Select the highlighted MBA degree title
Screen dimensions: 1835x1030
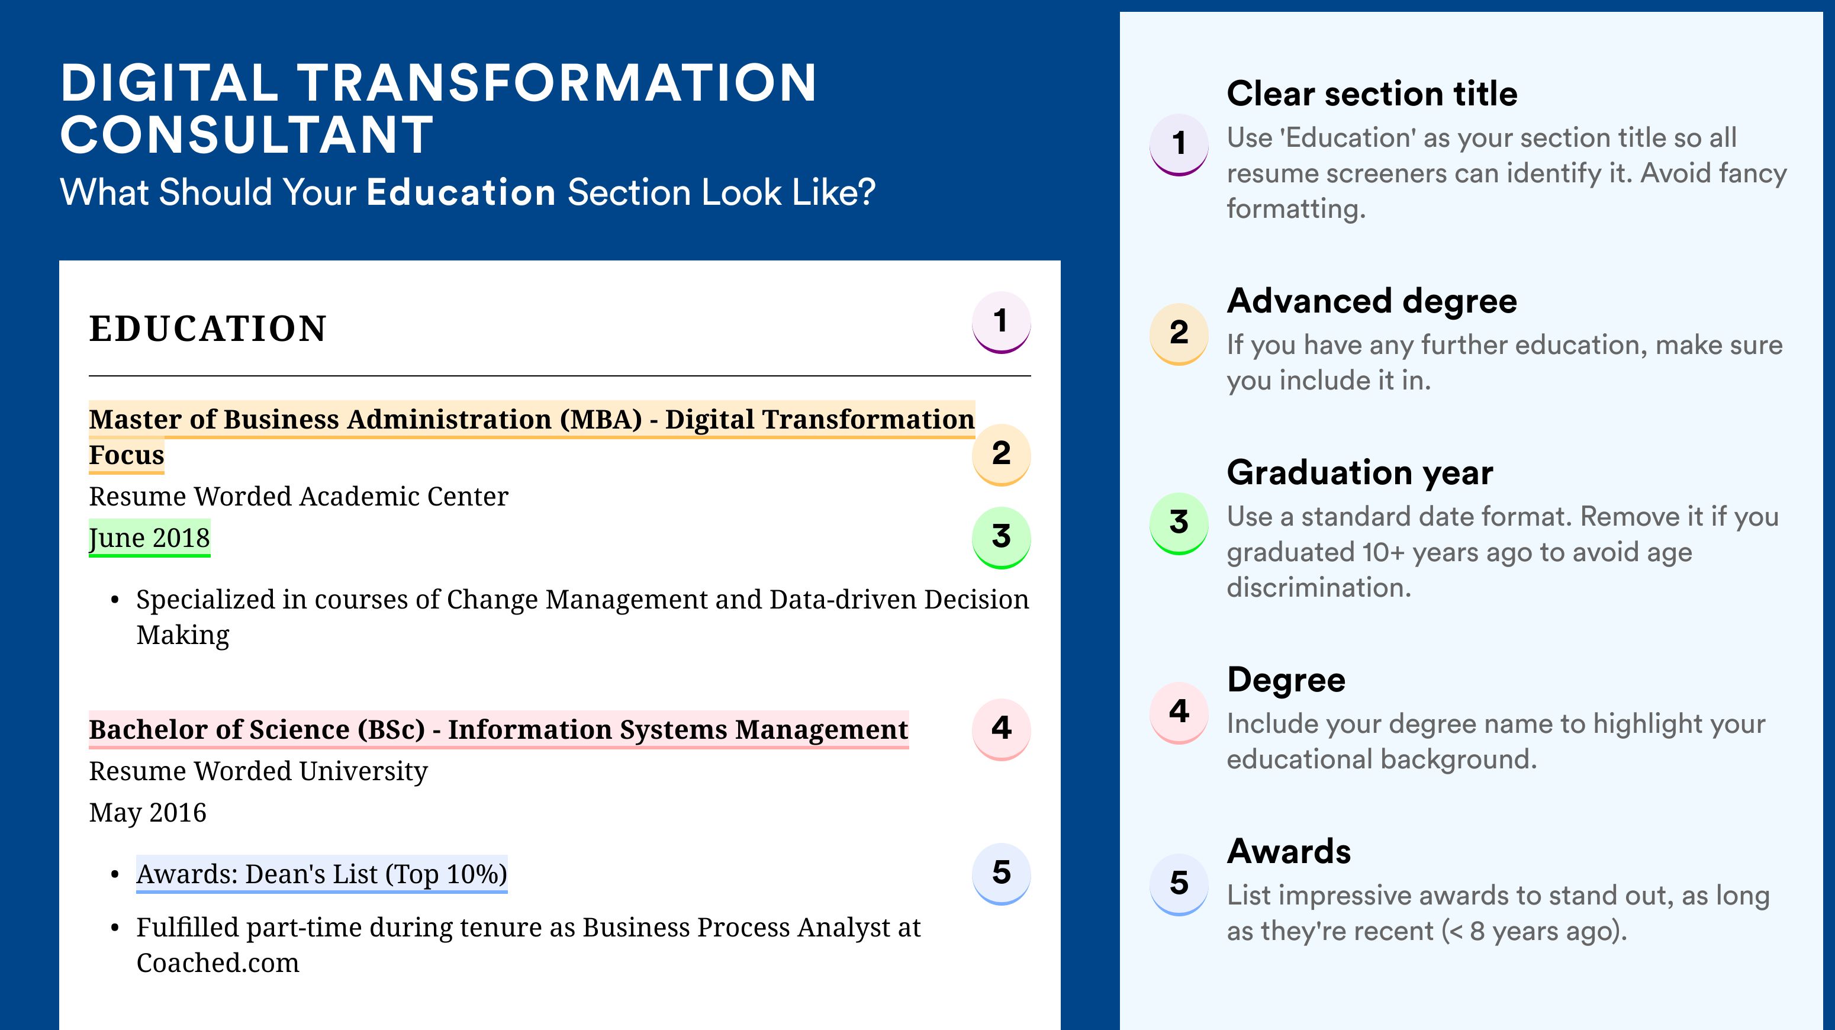(x=532, y=437)
